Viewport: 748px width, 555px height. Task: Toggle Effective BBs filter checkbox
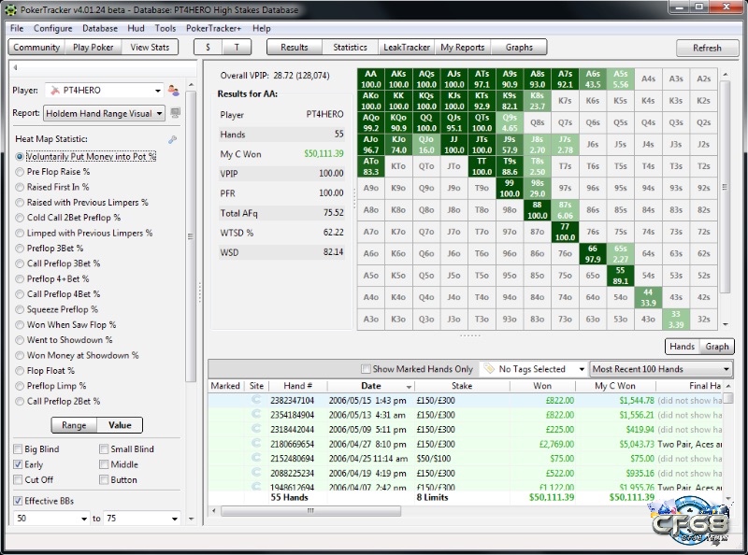click(18, 501)
